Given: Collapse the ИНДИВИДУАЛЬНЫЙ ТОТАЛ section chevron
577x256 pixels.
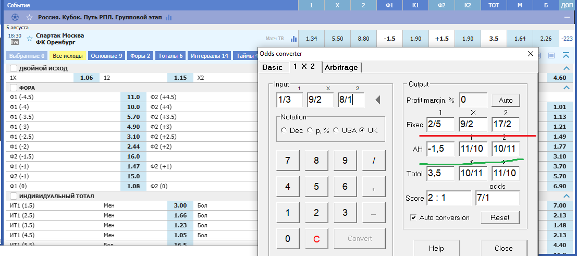Looking at the screenshot, I should pyautogui.click(x=566, y=196).
